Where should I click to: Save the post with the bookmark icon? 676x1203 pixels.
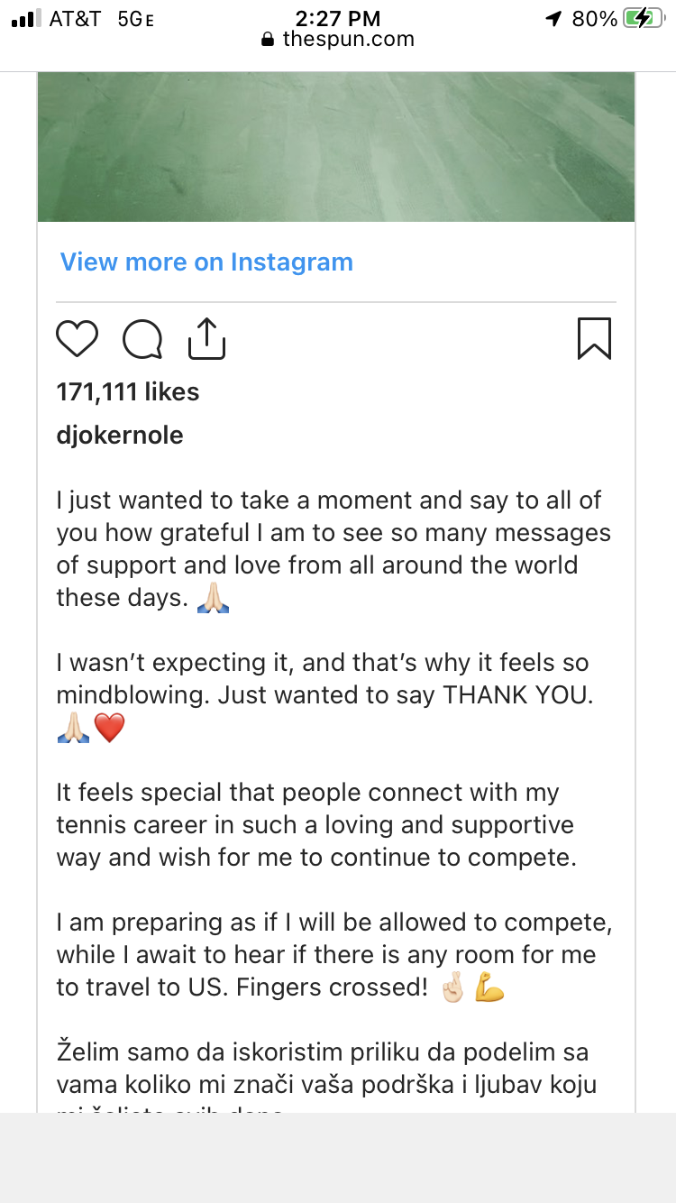click(x=594, y=339)
